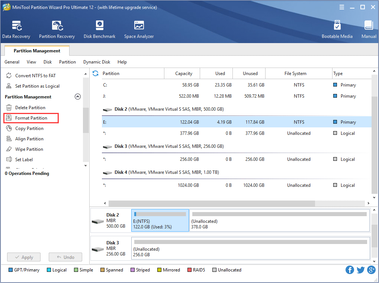Open the Manual from the toolbar

(368, 29)
